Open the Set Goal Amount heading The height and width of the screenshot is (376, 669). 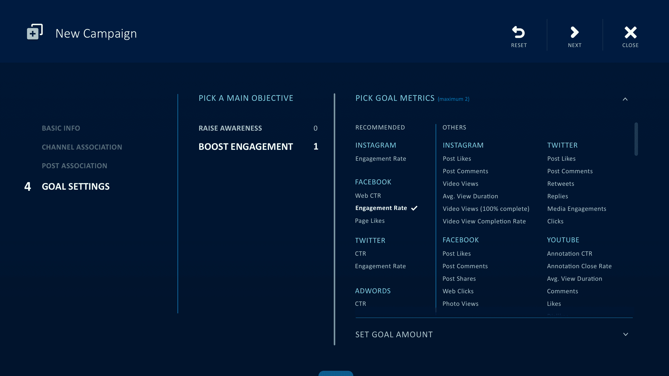point(394,335)
